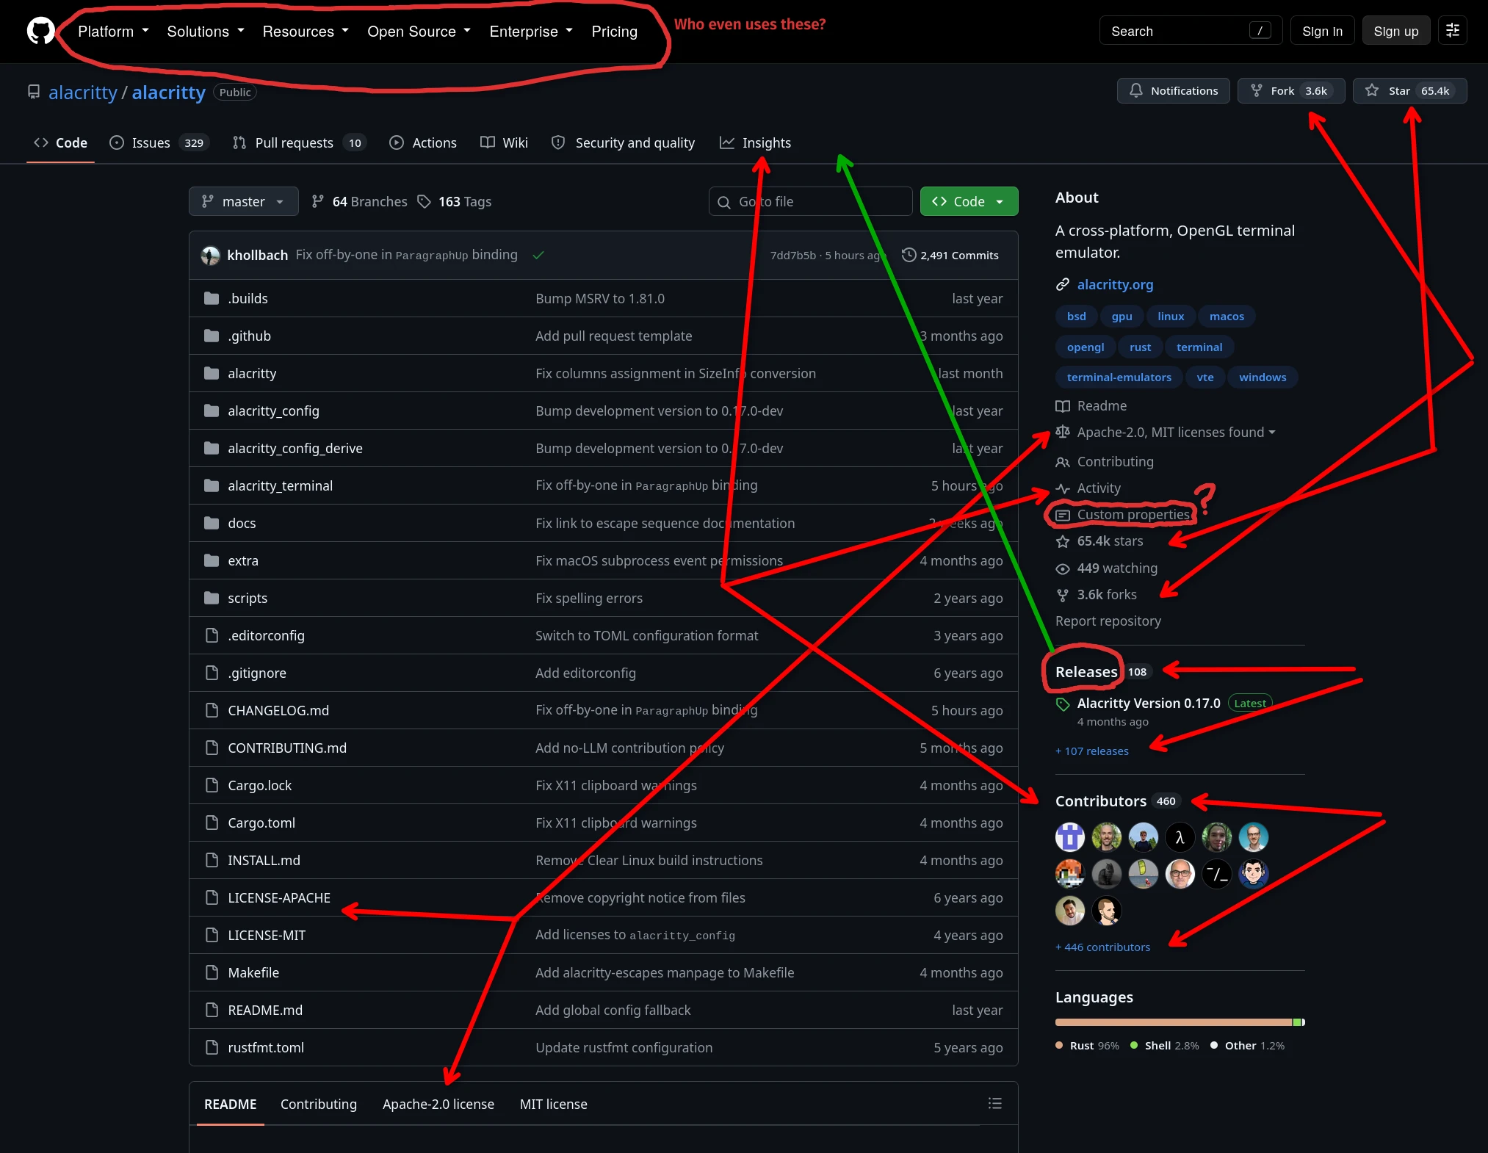
Task: Open the alacritty.org website link
Action: pyautogui.click(x=1115, y=284)
